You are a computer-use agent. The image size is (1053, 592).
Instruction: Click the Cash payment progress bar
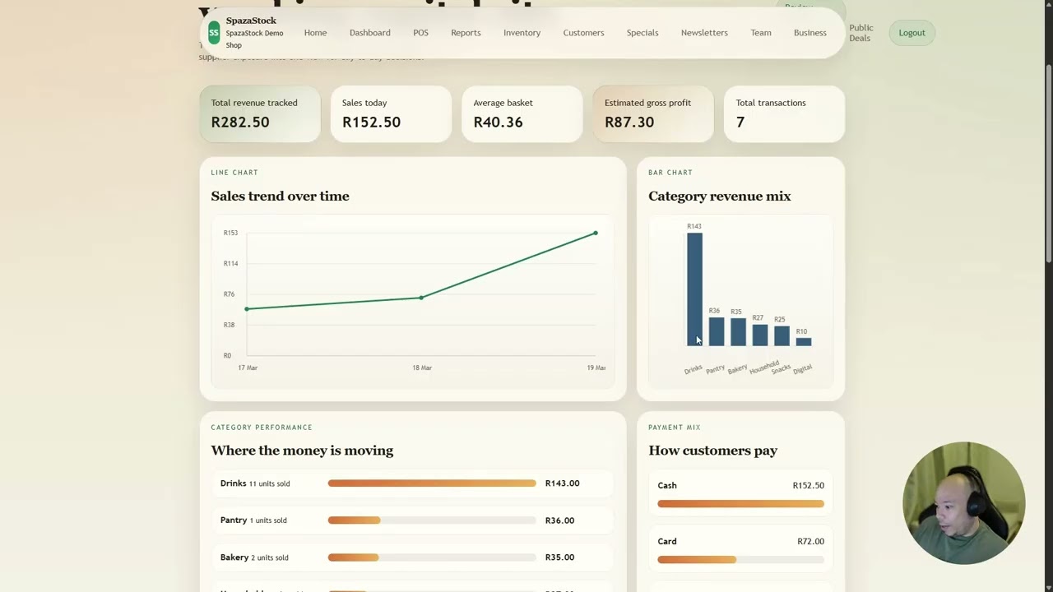coord(740,504)
